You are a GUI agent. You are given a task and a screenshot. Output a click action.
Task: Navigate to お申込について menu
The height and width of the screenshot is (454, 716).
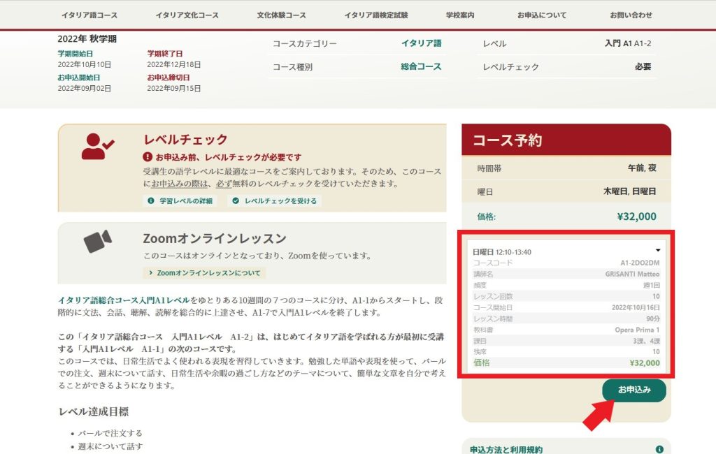click(542, 15)
